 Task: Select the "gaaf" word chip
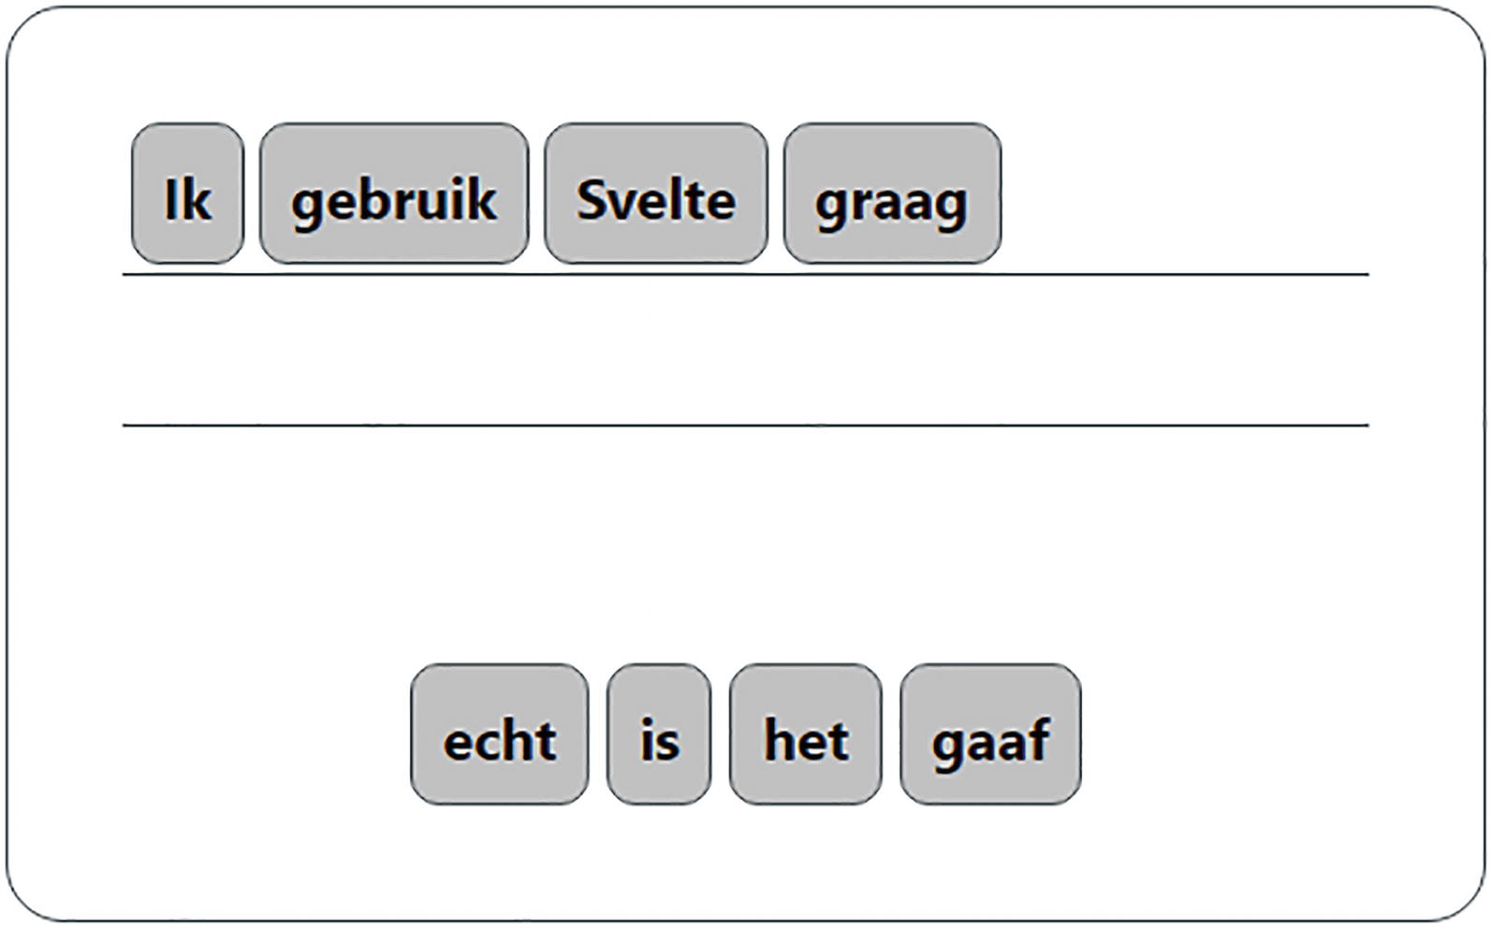click(x=990, y=735)
